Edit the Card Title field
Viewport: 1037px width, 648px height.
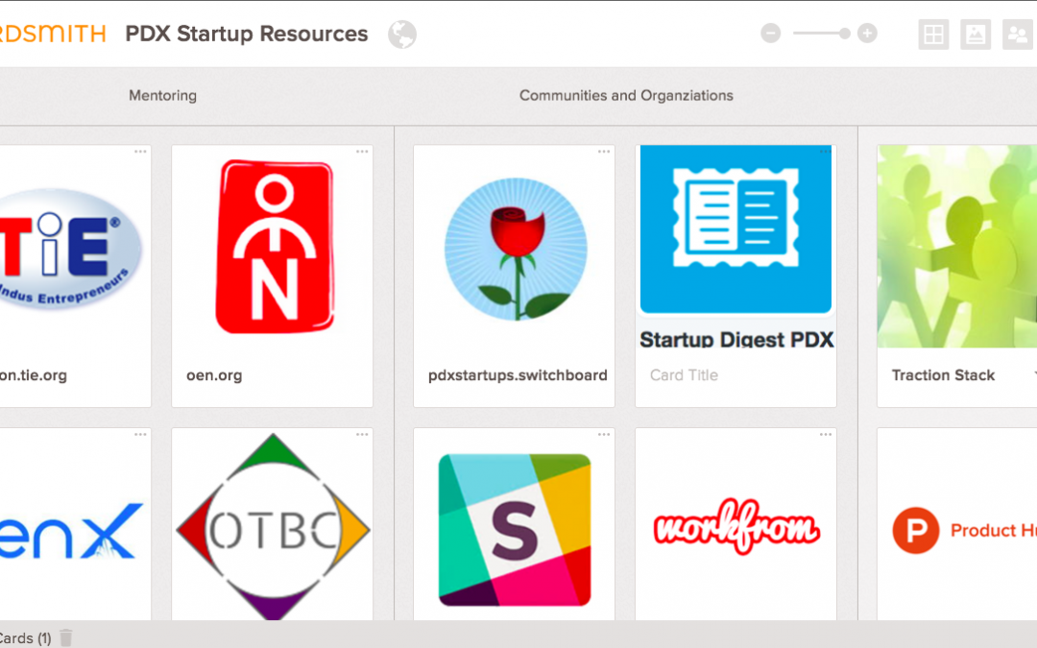736,375
